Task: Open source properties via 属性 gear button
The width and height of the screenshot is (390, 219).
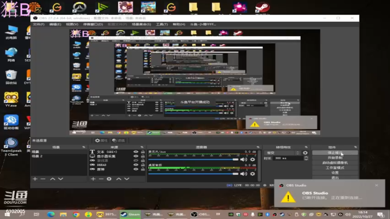Action: pos(101,141)
